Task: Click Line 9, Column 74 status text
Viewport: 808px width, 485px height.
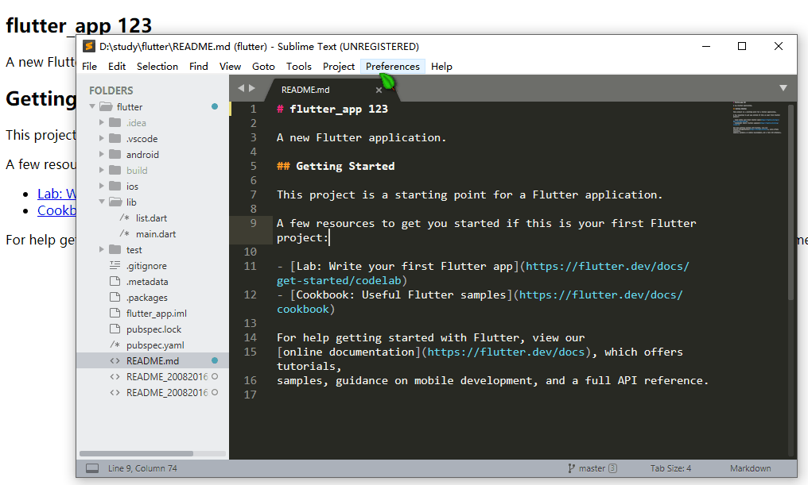Action: pyautogui.click(x=142, y=468)
